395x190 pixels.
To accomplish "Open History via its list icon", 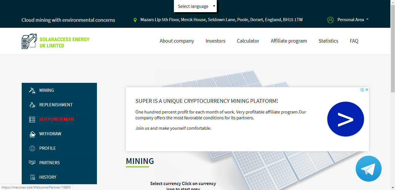I will [x=32, y=177].
